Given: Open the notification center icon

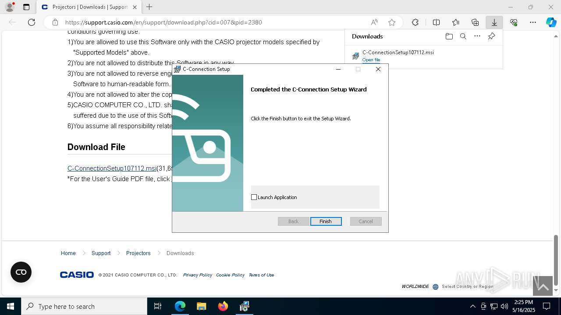Looking at the screenshot, I should (547, 306).
